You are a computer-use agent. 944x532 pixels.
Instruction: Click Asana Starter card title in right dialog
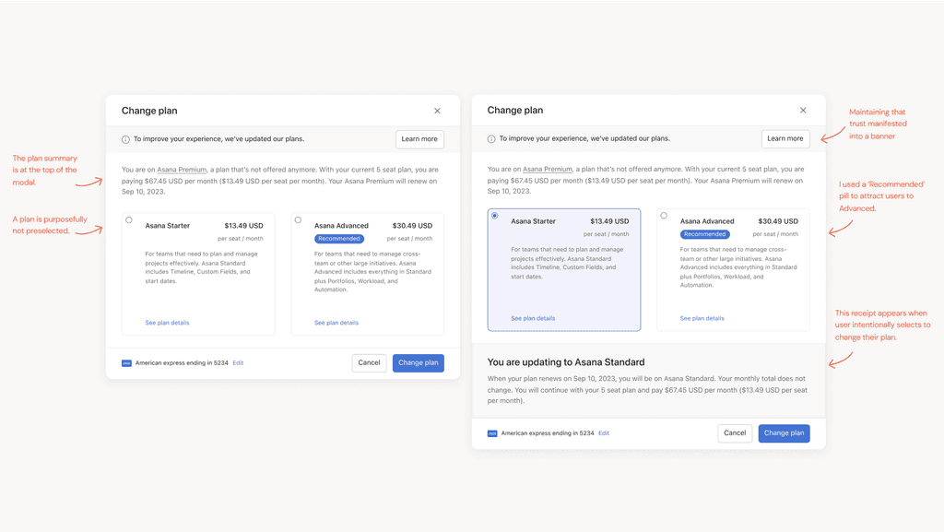534,221
